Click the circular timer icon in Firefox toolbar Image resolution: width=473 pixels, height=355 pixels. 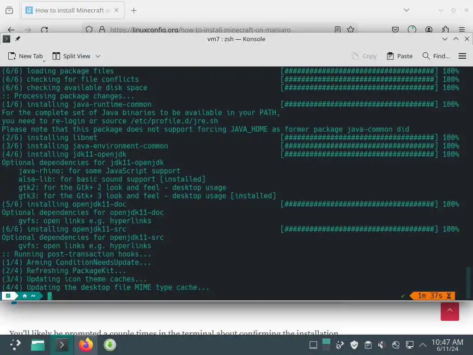click(412, 30)
